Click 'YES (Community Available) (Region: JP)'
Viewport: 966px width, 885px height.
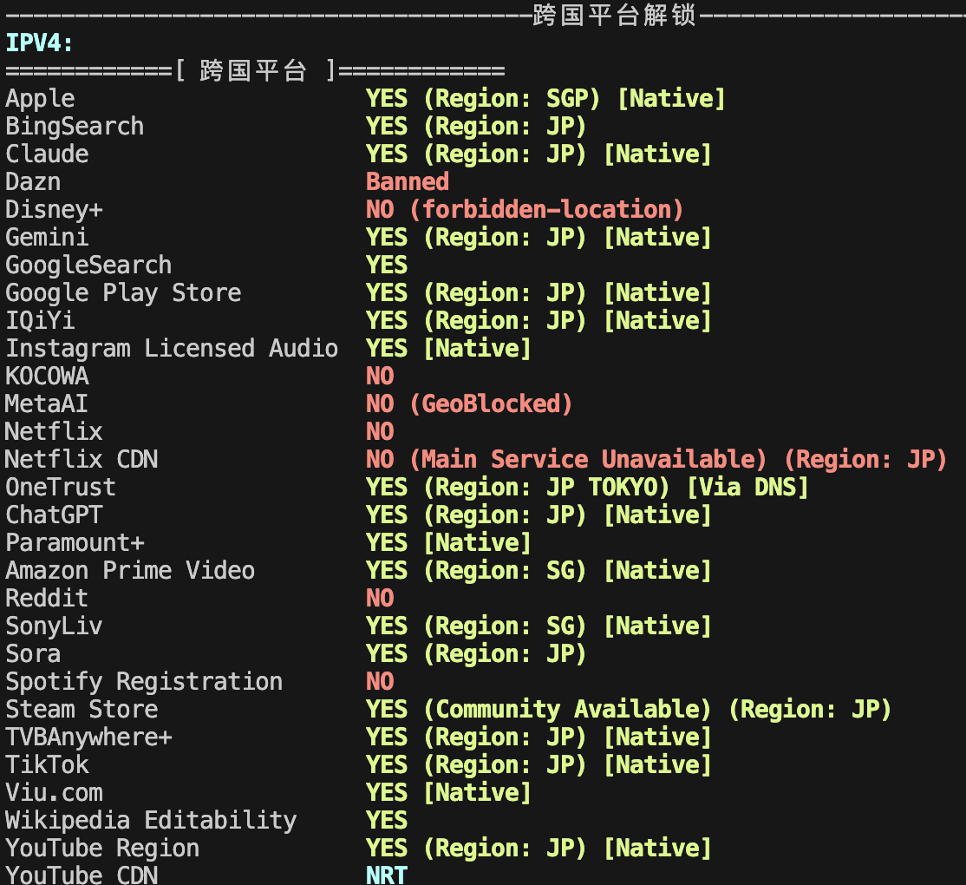click(629, 710)
